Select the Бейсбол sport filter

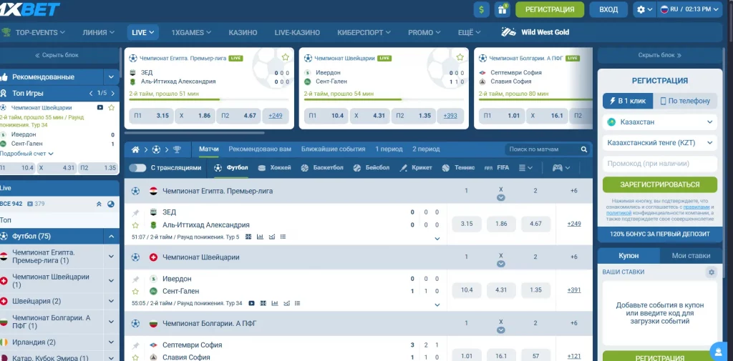372,168
